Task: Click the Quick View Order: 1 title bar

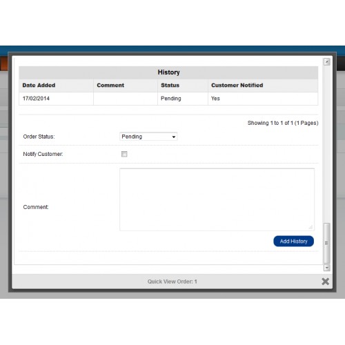Action: [172, 282]
